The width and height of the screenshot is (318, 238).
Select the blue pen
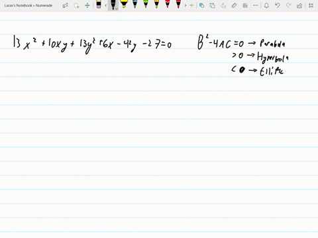135,5
